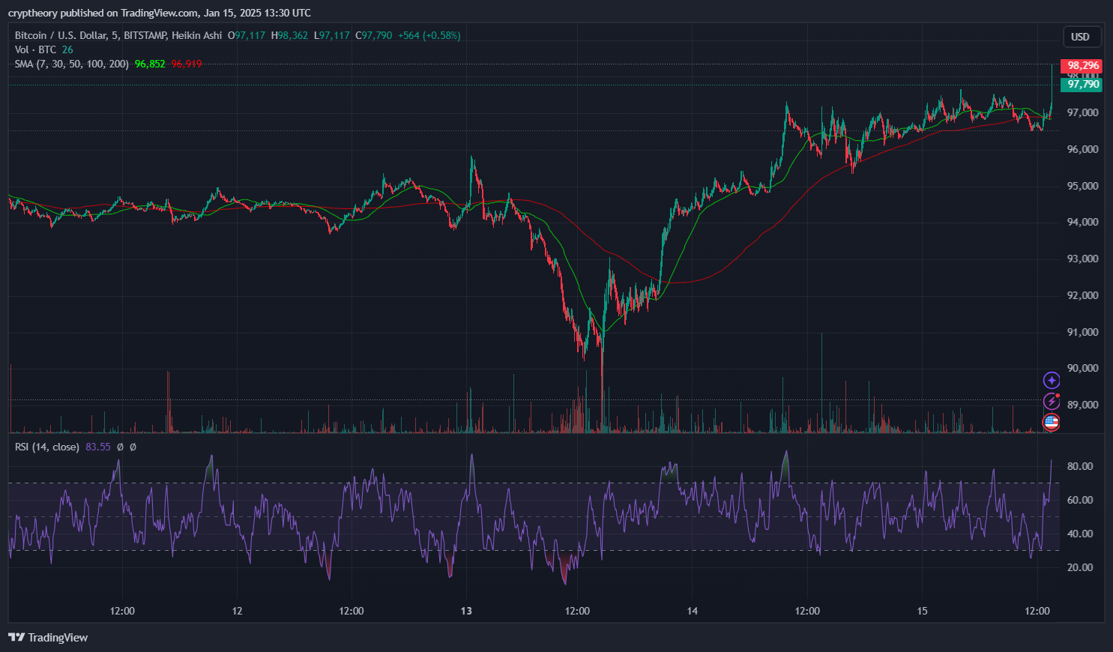Click the 92,000 price axis label
Viewport: 1113px width, 652px height.
1083,295
